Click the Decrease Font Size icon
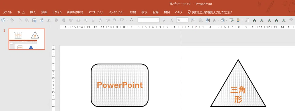Viewport: 295px width, 111px height. (164, 20)
